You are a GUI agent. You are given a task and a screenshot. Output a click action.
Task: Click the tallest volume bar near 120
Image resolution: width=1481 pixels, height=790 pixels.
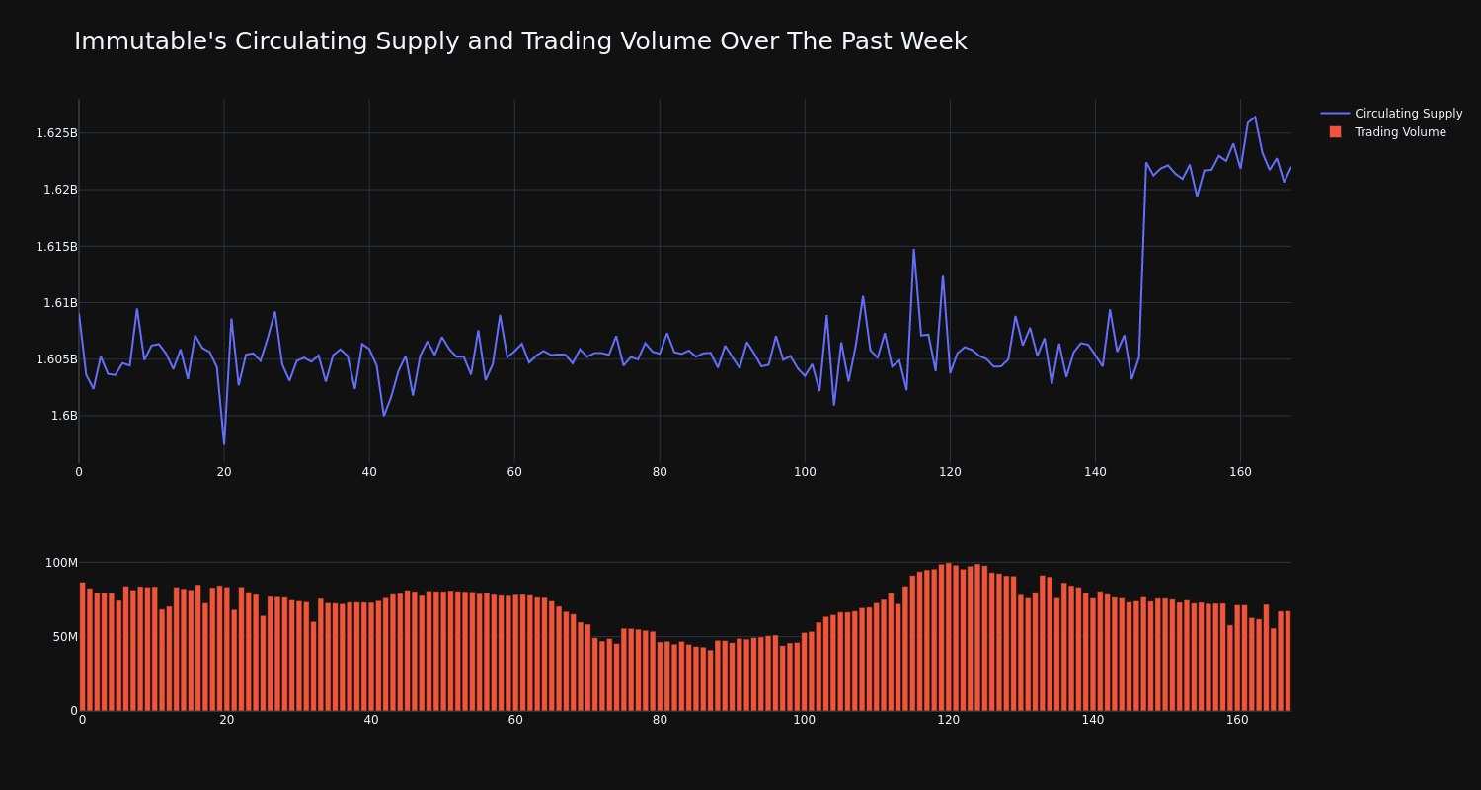[x=949, y=637]
